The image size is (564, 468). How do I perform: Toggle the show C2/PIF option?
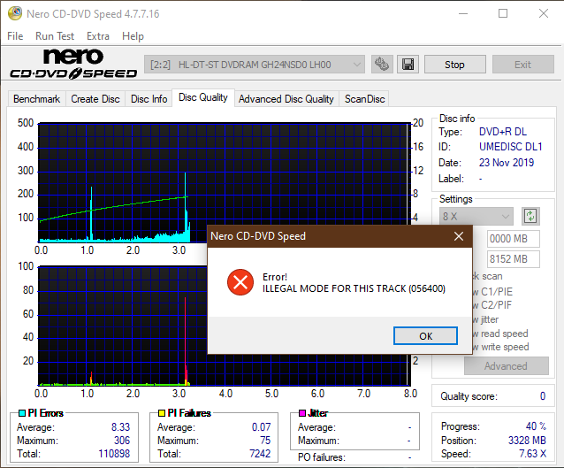coord(492,305)
